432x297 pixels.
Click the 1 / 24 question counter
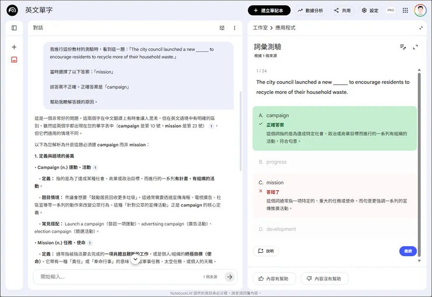click(x=262, y=71)
